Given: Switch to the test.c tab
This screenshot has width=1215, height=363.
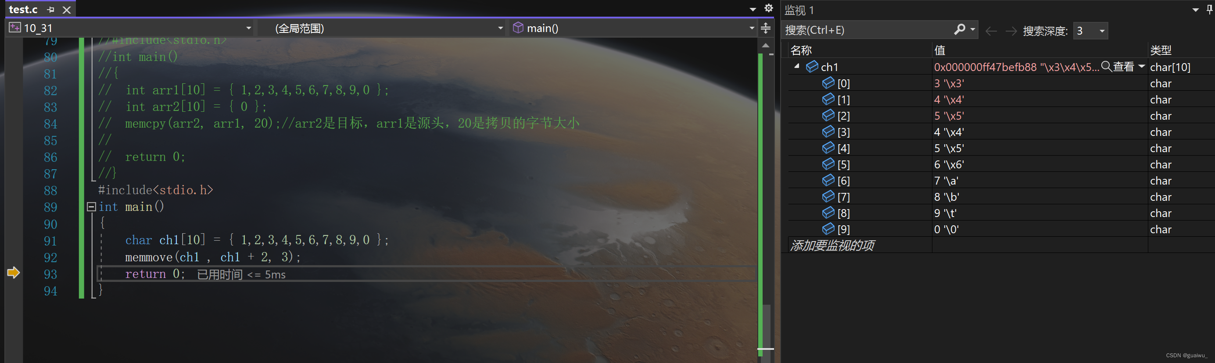Looking at the screenshot, I should [x=23, y=10].
